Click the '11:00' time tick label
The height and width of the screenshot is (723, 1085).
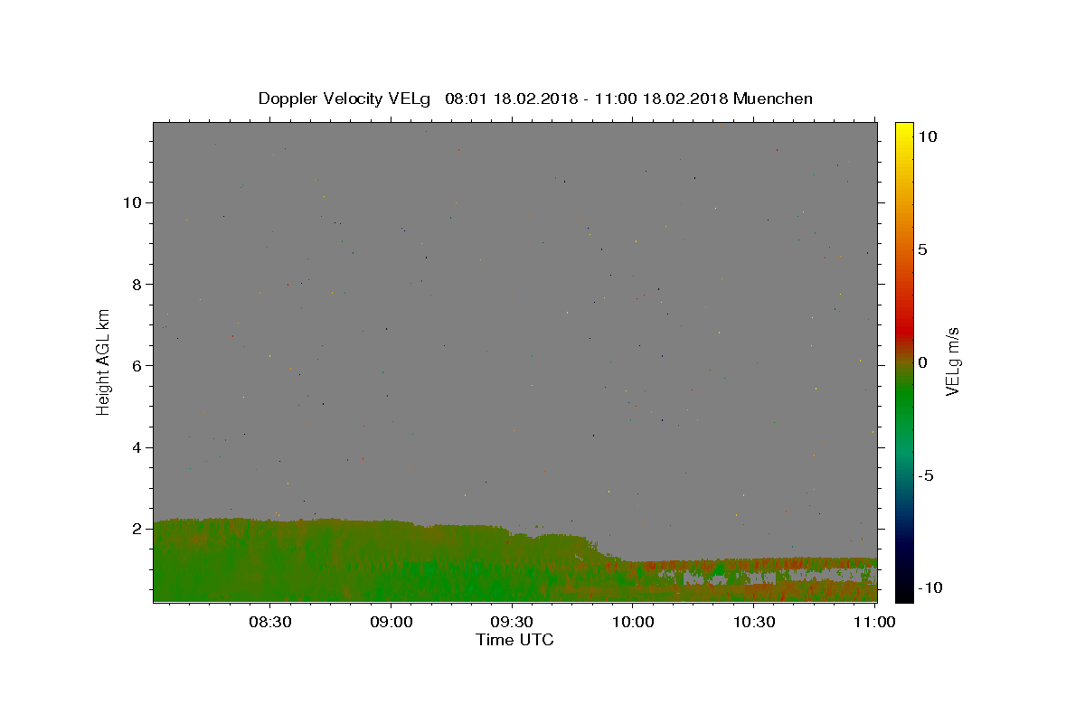(874, 622)
